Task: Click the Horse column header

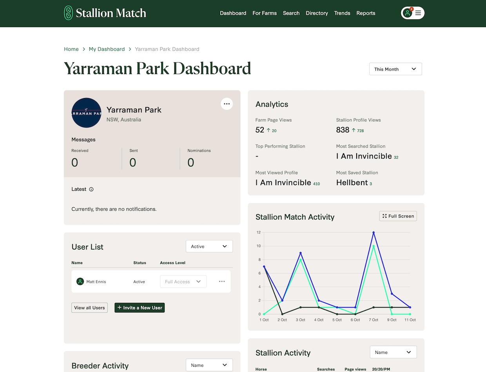Action: [261, 369]
